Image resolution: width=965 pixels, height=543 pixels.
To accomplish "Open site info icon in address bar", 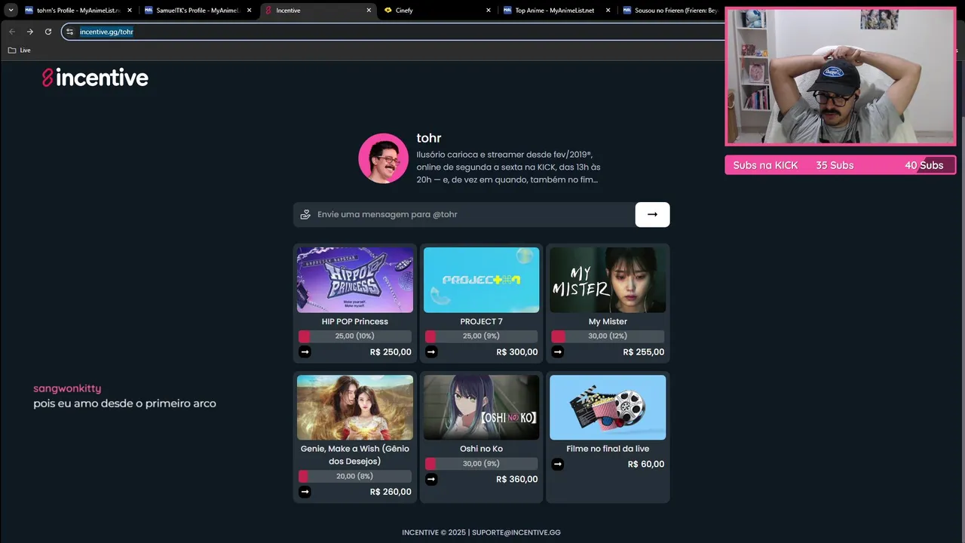I will pos(69,32).
